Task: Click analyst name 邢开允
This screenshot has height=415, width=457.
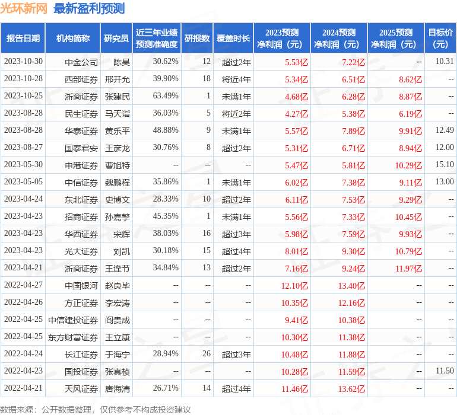Action: (x=118, y=79)
